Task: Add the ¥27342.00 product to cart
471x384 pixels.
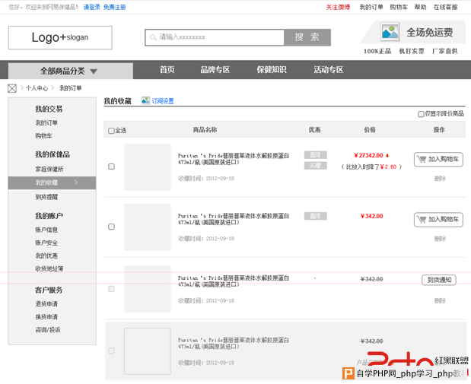Action: [x=438, y=160]
